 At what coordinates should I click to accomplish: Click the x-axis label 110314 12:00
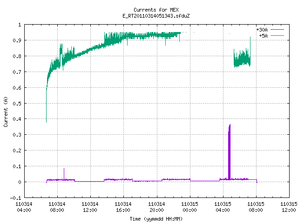click(90, 207)
